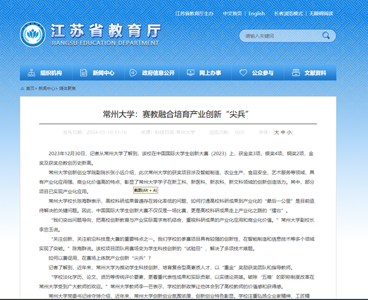
Task: Click the 截图(Alt + A) tooltip
Action: click(145, 190)
